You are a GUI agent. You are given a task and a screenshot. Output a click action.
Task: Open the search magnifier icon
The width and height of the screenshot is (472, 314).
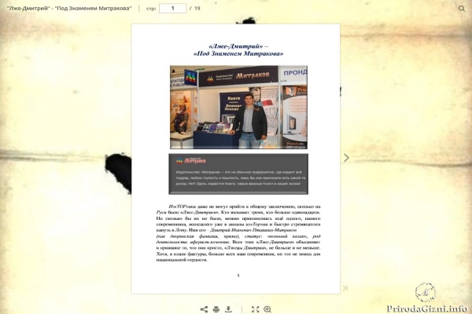point(462,9)
